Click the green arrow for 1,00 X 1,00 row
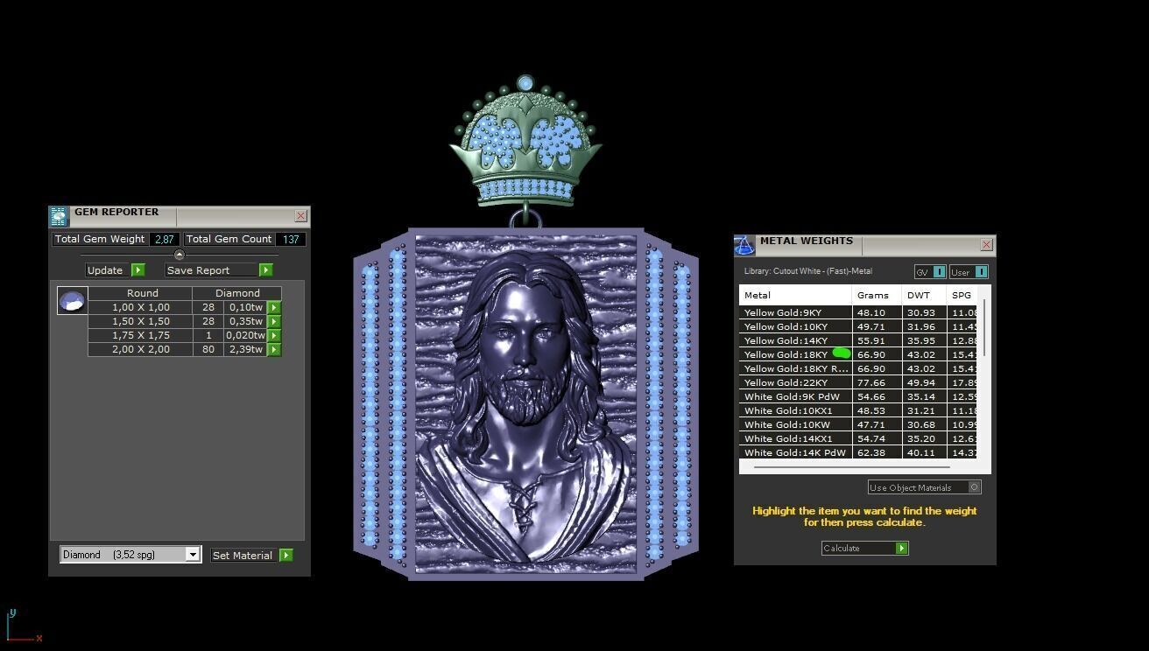Viewport: 1149px width, 651px height. click(274, 308)
